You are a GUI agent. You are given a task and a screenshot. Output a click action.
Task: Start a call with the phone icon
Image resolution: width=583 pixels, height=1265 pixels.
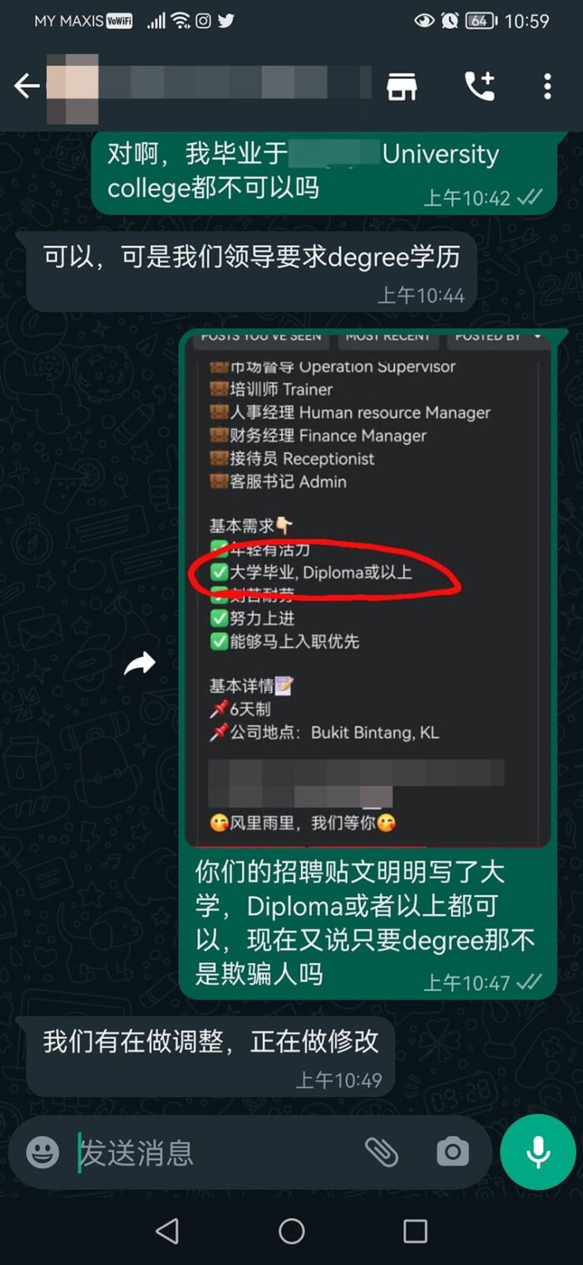pyautogui.click(x=480, y=85)
